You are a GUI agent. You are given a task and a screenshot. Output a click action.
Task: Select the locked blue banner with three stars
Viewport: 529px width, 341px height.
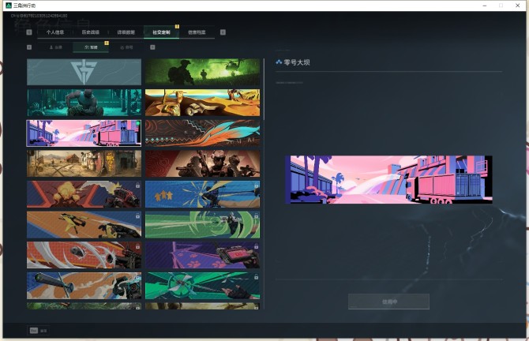point(202,194)
